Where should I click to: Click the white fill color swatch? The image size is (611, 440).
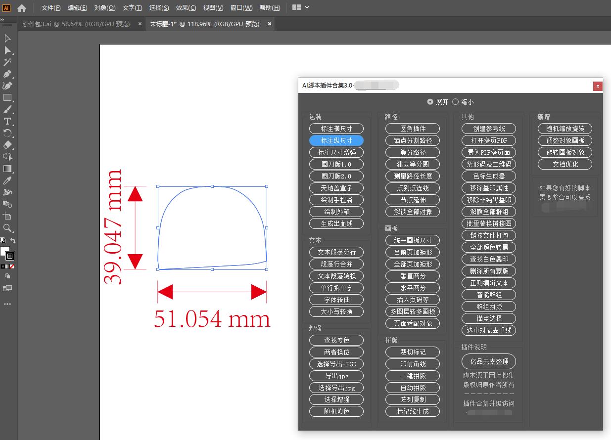4,251
